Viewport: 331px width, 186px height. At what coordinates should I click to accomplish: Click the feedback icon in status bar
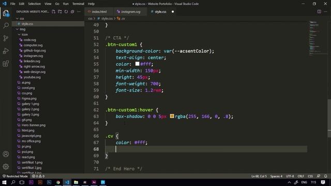tap(319, 176)
